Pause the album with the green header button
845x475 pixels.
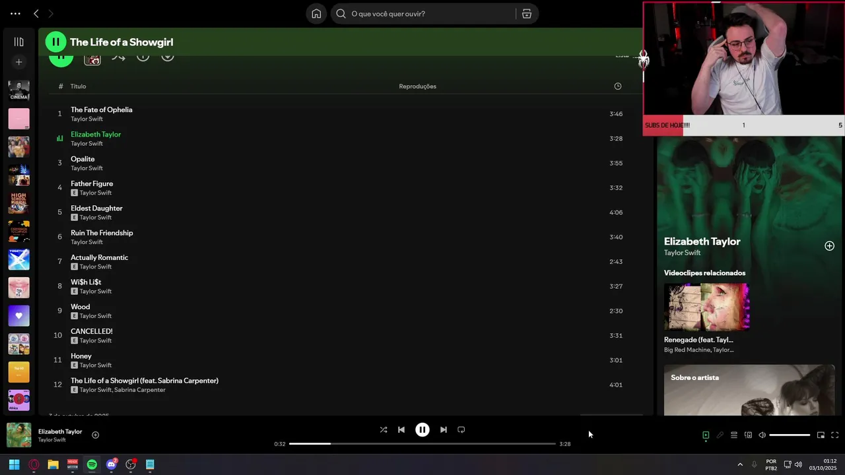tap(55, 42)
